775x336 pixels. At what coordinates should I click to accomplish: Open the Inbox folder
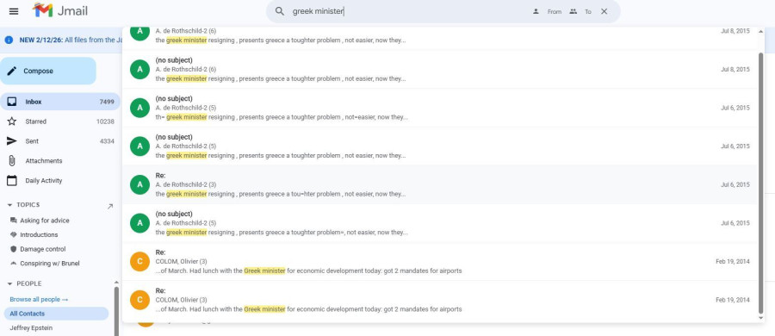59,102
